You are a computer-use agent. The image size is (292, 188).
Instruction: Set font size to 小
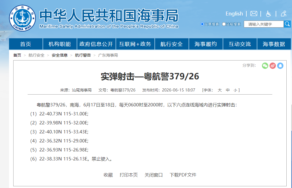coord(235,90)
